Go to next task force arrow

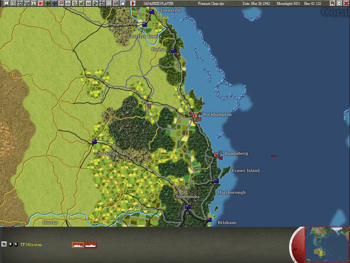click(x=16, y=245)
